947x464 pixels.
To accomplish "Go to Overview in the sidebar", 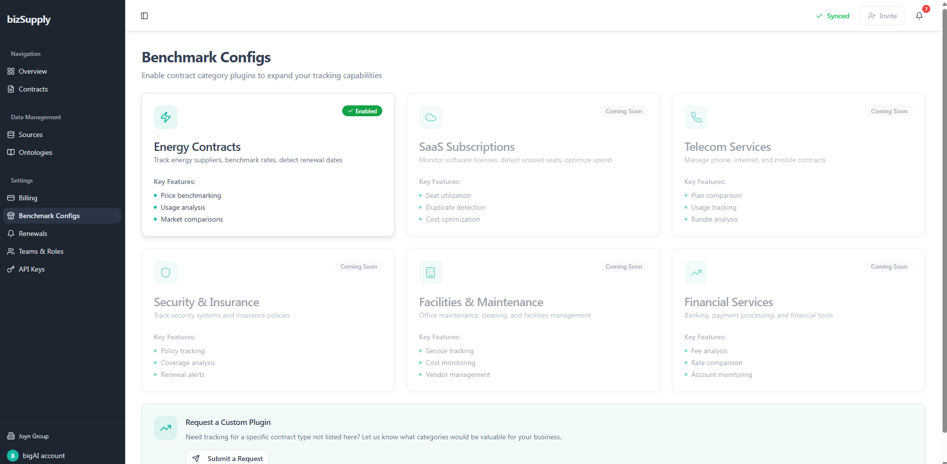I will click(x=33, y=71).
